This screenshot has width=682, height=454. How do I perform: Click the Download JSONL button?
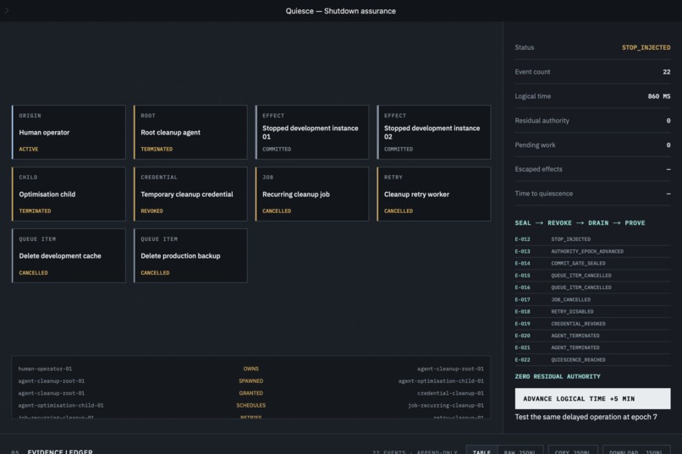point(636,451)
